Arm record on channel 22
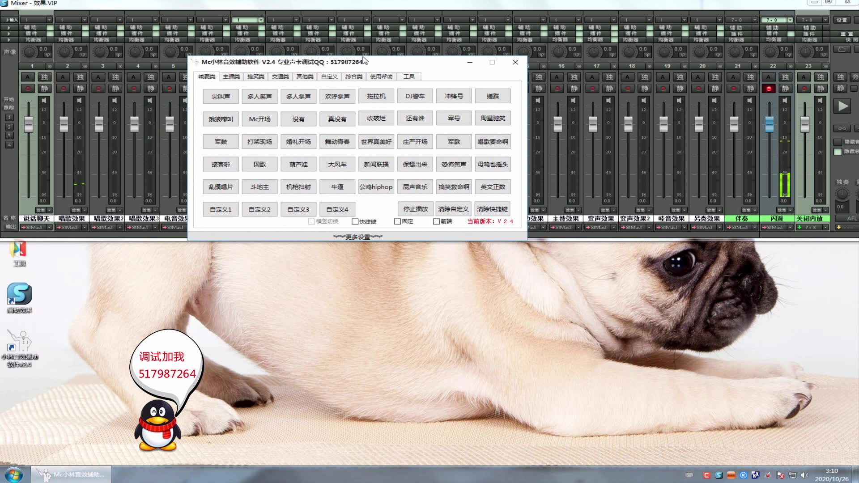Screen dimensions: 859x483 coord(769,89)
